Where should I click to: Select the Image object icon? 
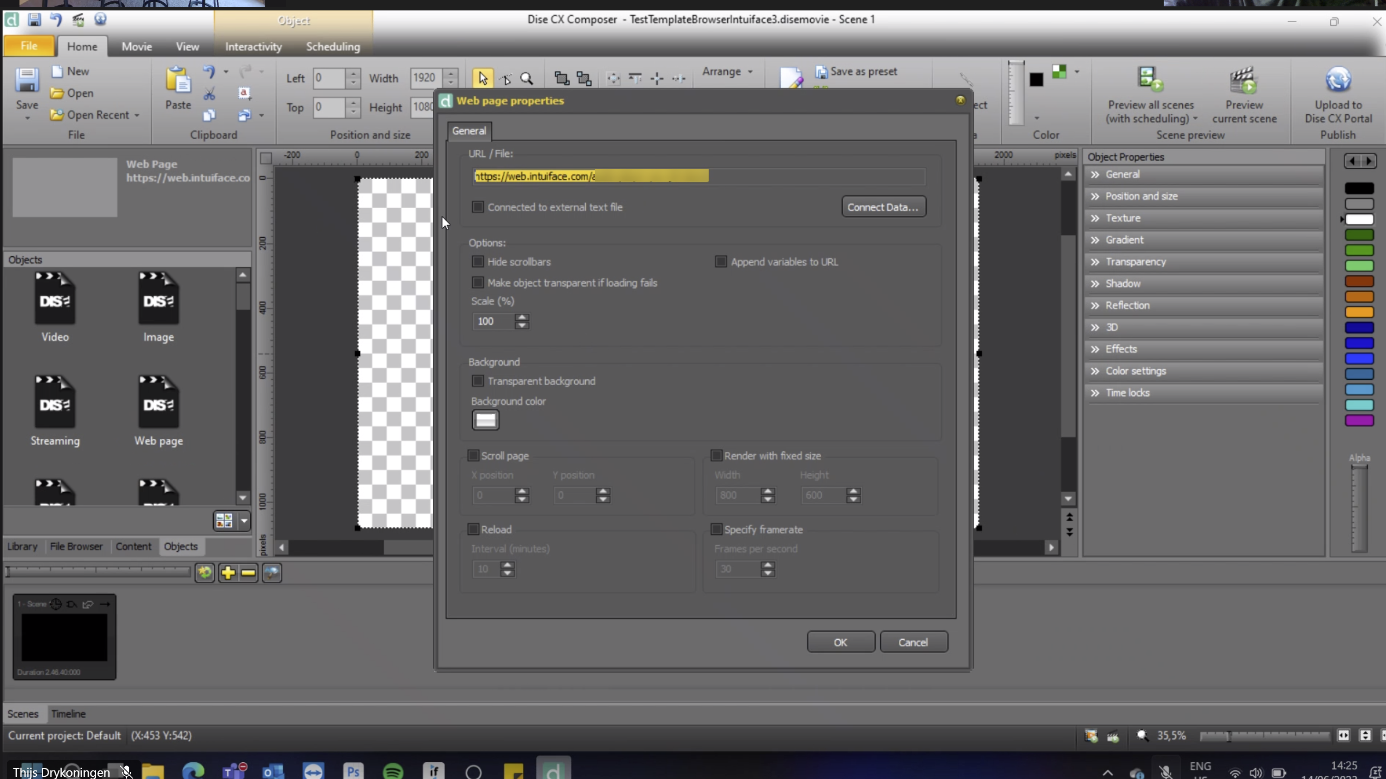click(x=158, y=298)
